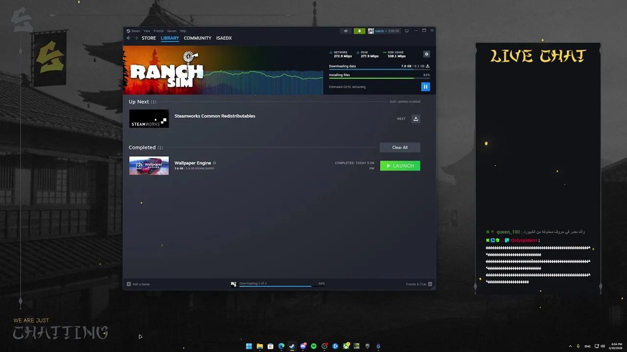
Task: Open Friends & Chat
Action: 419,284
